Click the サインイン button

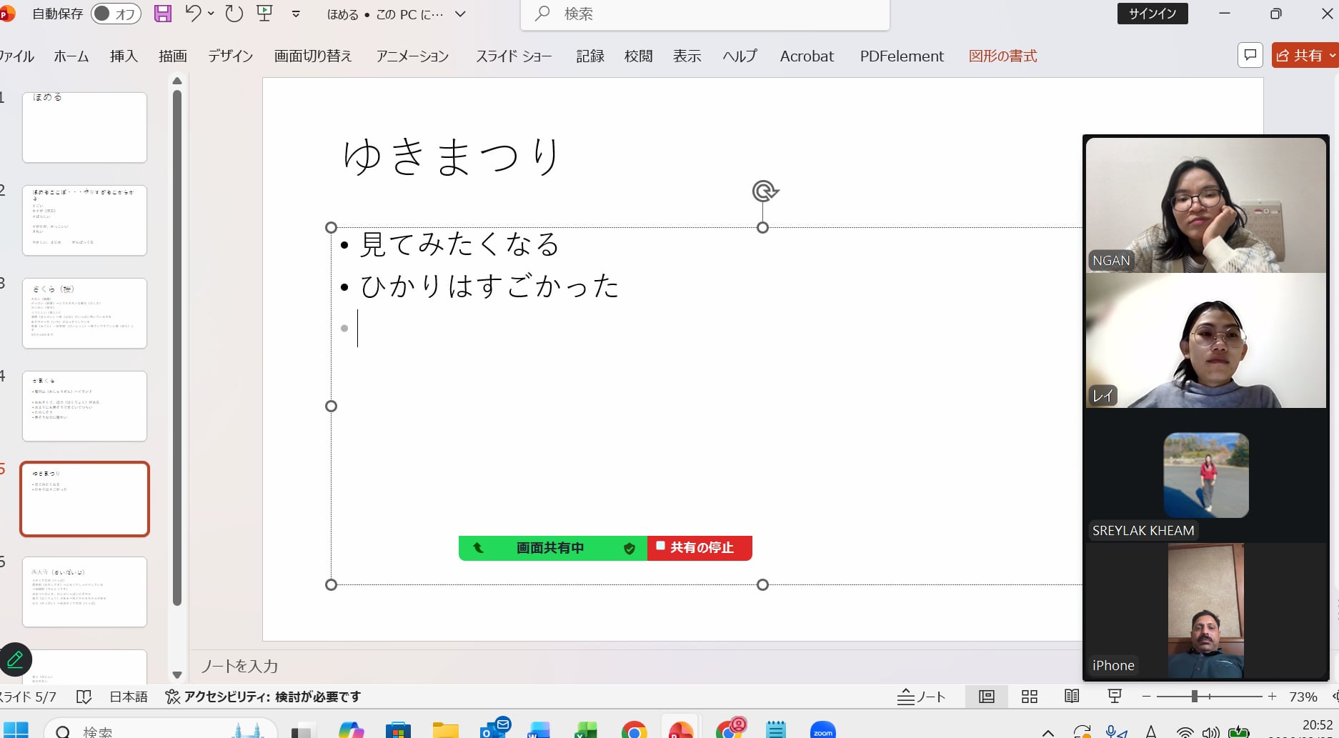(x=1152, y=14)
